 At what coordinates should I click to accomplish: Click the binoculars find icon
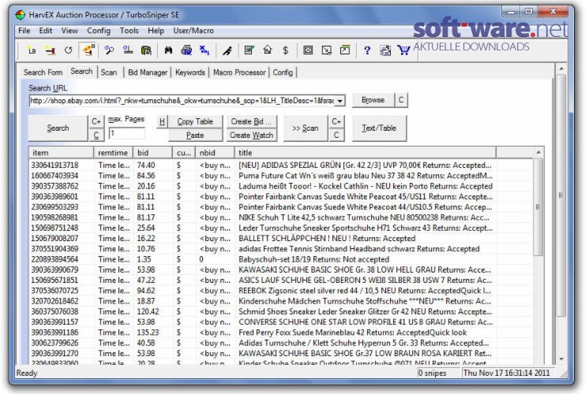[x=168, y=50]
